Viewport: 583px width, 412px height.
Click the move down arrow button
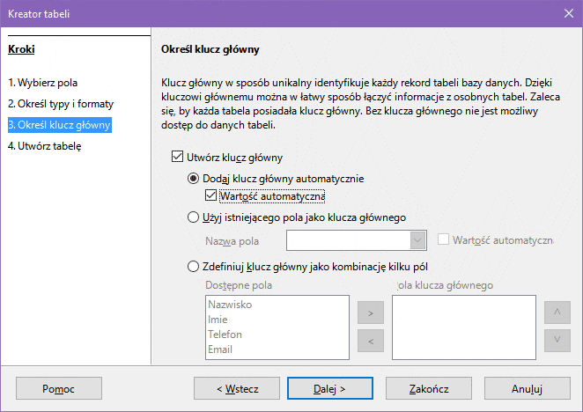pyautogui.click(x=556, y=340)
